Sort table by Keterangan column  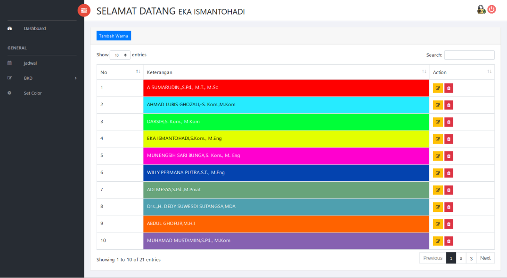286,72
